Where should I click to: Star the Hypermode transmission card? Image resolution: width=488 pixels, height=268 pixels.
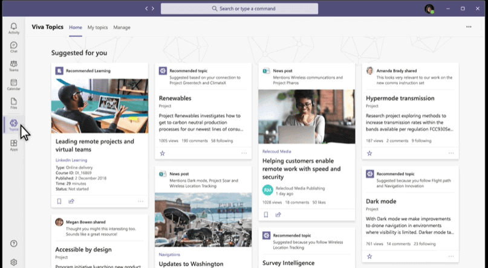[369, 153]
